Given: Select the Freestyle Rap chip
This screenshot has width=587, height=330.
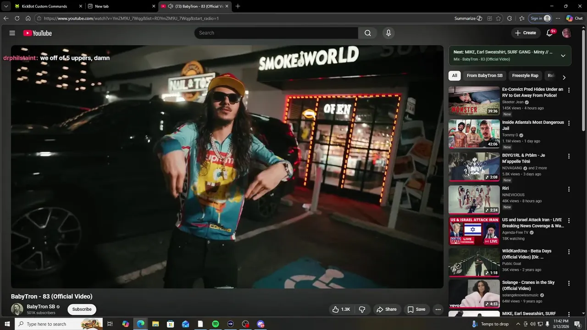Looking at the screenshot, I should (525, 76).
